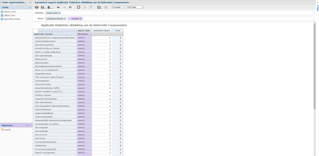Click the Measures header cell
Screen dimensions: 319x156
point(85,34)
